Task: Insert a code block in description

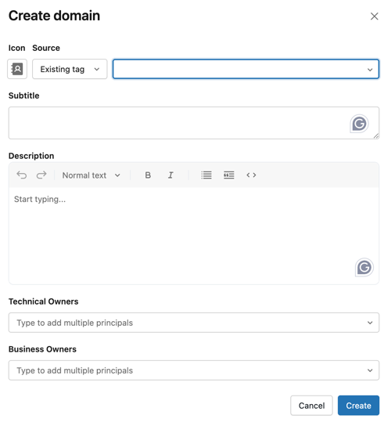Action: tap(251, 175)
